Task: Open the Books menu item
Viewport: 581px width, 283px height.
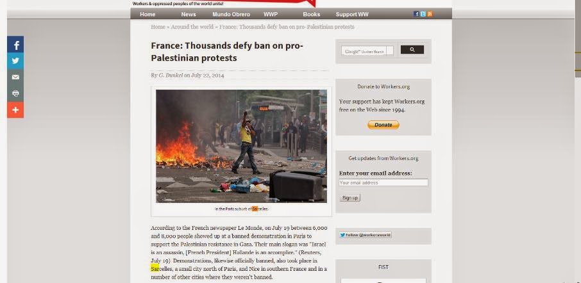Action: (x=311, y=15)
